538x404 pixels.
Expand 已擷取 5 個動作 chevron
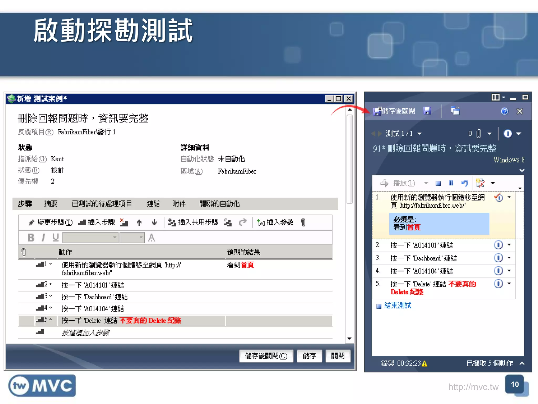click(x=522, y=363)
